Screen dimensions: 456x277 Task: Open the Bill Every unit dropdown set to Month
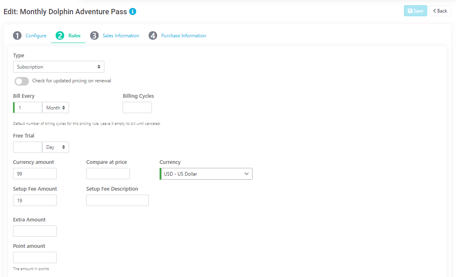tap(56, 107)
